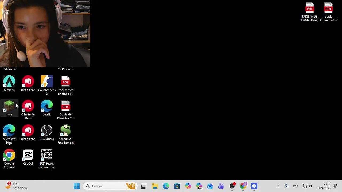The height and width of the screenshot is (192, 342).
Task: Select the details Edge shortcut
Action: point(47,108)
